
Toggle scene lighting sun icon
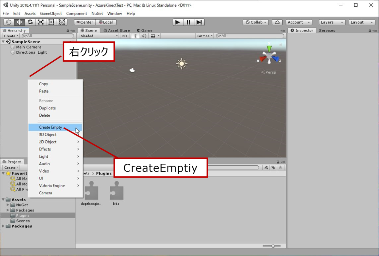click(135, 36)
